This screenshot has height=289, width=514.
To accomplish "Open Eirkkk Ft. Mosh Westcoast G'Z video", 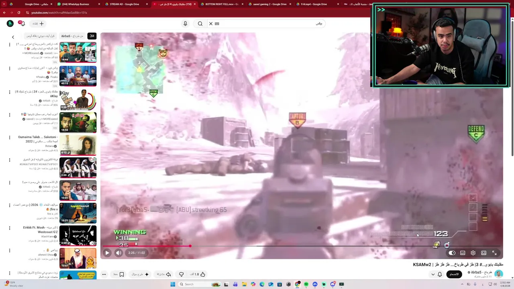I will click(x=78, y=236).
